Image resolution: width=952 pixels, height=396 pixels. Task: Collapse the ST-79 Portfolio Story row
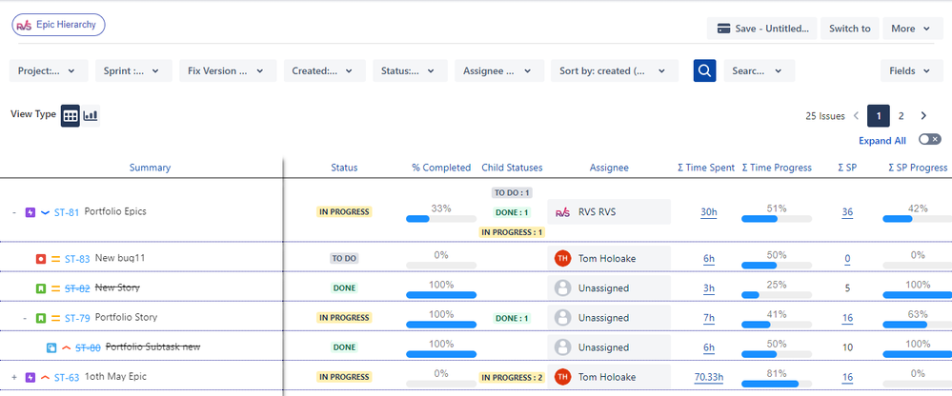(x=25, y=318)
